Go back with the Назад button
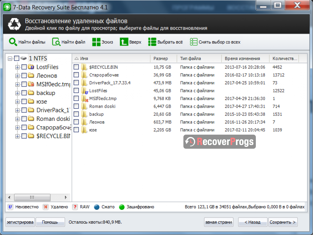Viewport: 313px width, 235px height. tap(252, 222)
